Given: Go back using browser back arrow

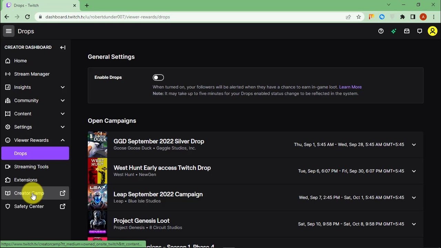Looking at the screenshot, I should click(7, 17).
